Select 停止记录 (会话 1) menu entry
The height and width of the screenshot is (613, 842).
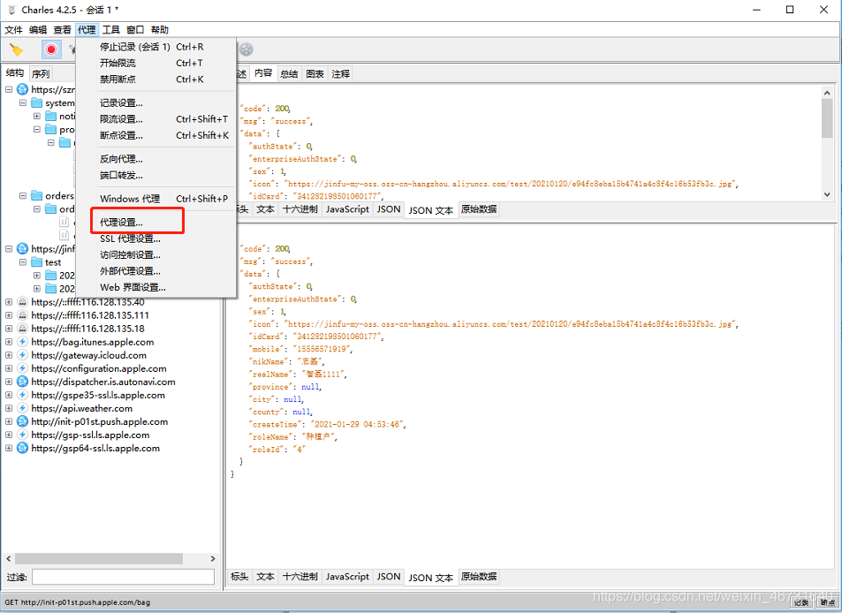pos(156,47)
